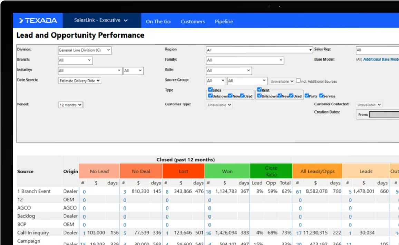The width and height of the screenshot is (399, 245).
Task: Open No Deal count 3 for Branch Event
Action: [x=125, y=192]
